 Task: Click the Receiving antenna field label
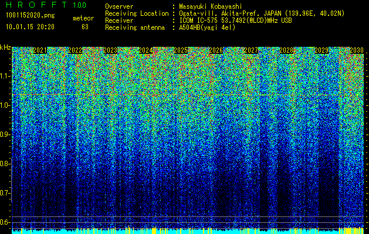[135, 27]
